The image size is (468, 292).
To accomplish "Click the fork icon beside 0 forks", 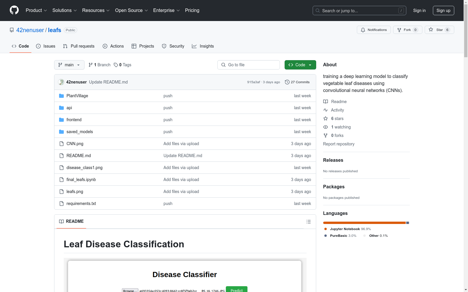I will [x=326, y=135].
